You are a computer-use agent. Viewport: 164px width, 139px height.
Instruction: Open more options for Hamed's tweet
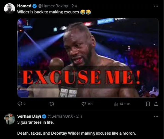pos(156,6)
